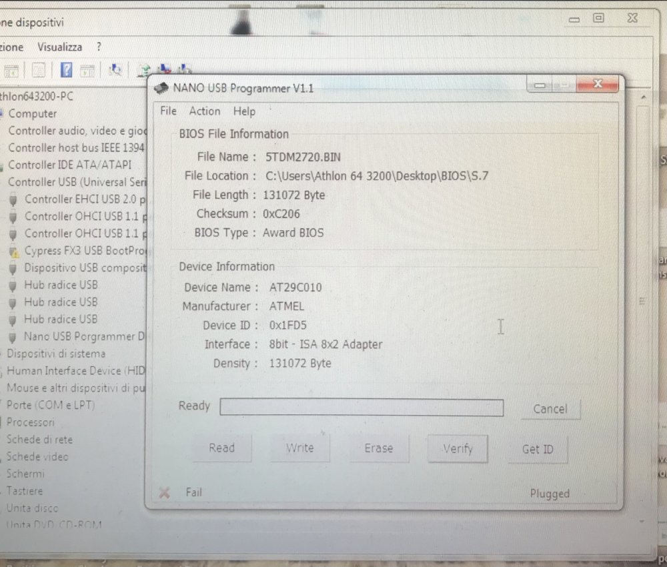Open the Visualizza menu in Device Manager
The image size is (667, 567).
tap(60, 47)
